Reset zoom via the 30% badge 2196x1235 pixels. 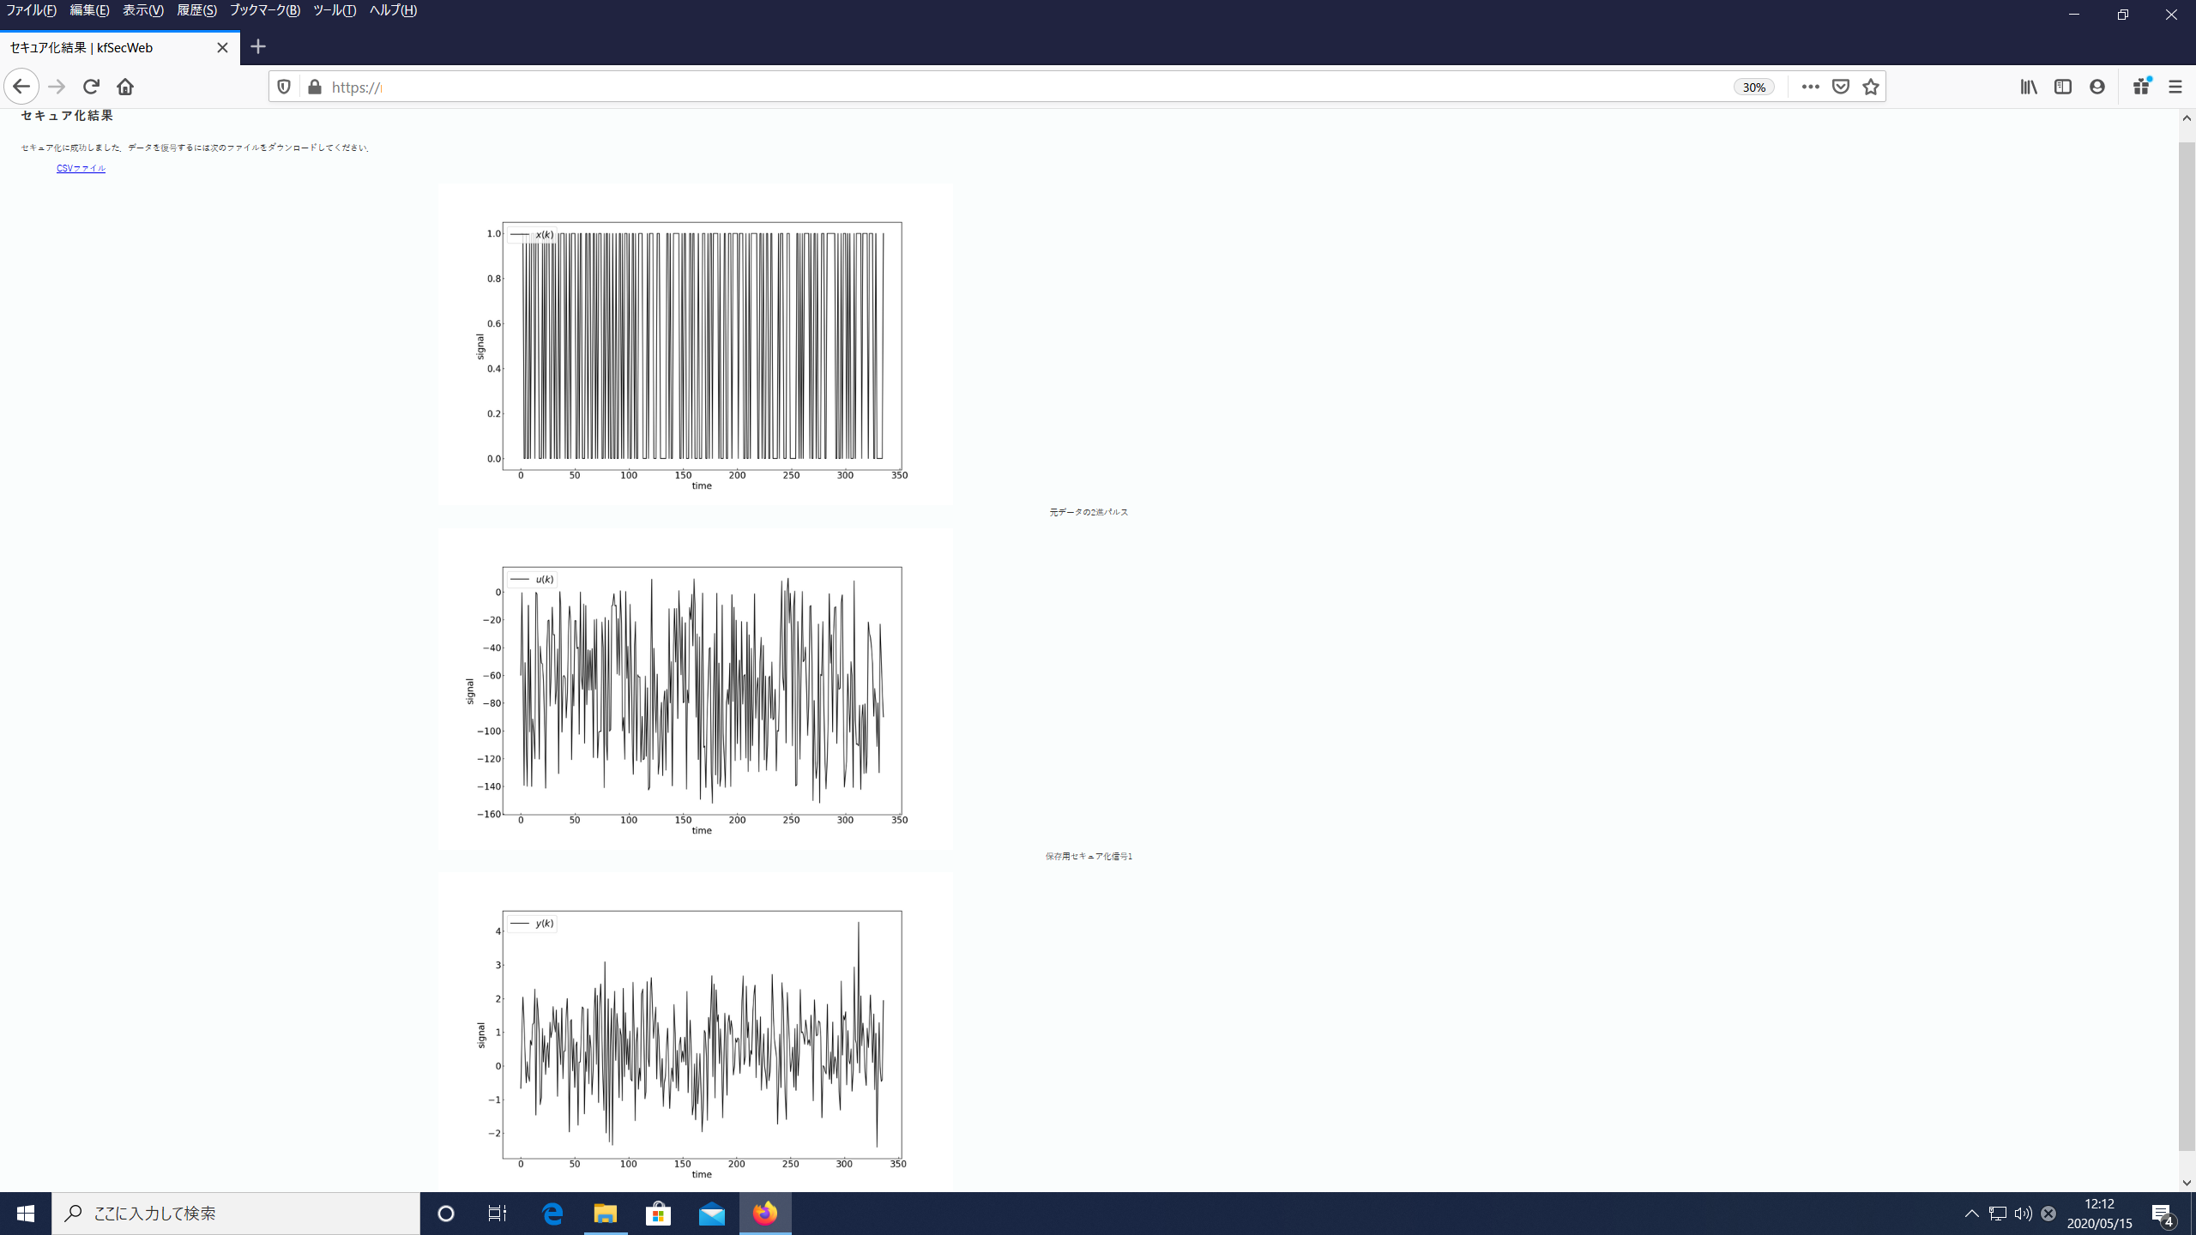1753,87
